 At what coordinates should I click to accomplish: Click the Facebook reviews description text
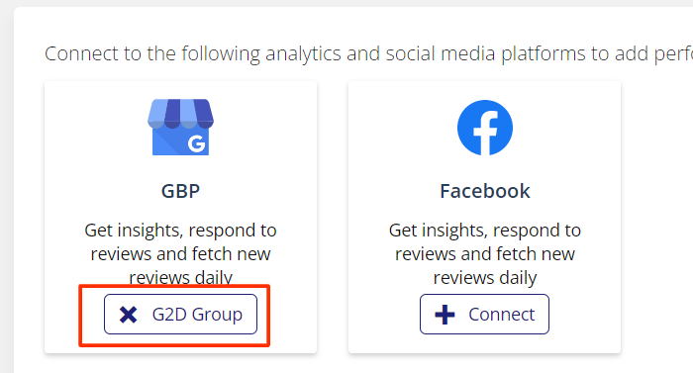tap(485, 253)
